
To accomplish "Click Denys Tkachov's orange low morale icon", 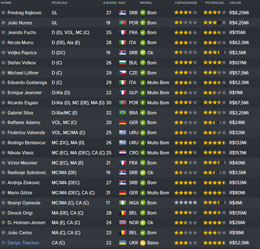I will coord(143,243).
